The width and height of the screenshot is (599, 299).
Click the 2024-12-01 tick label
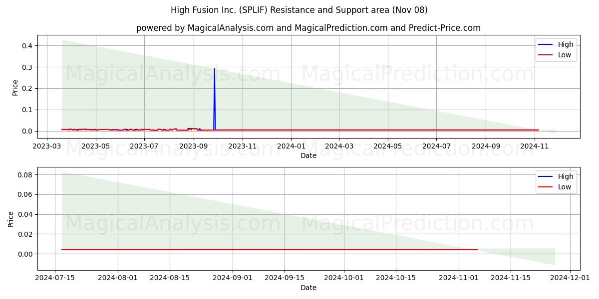tap(570, 279)
